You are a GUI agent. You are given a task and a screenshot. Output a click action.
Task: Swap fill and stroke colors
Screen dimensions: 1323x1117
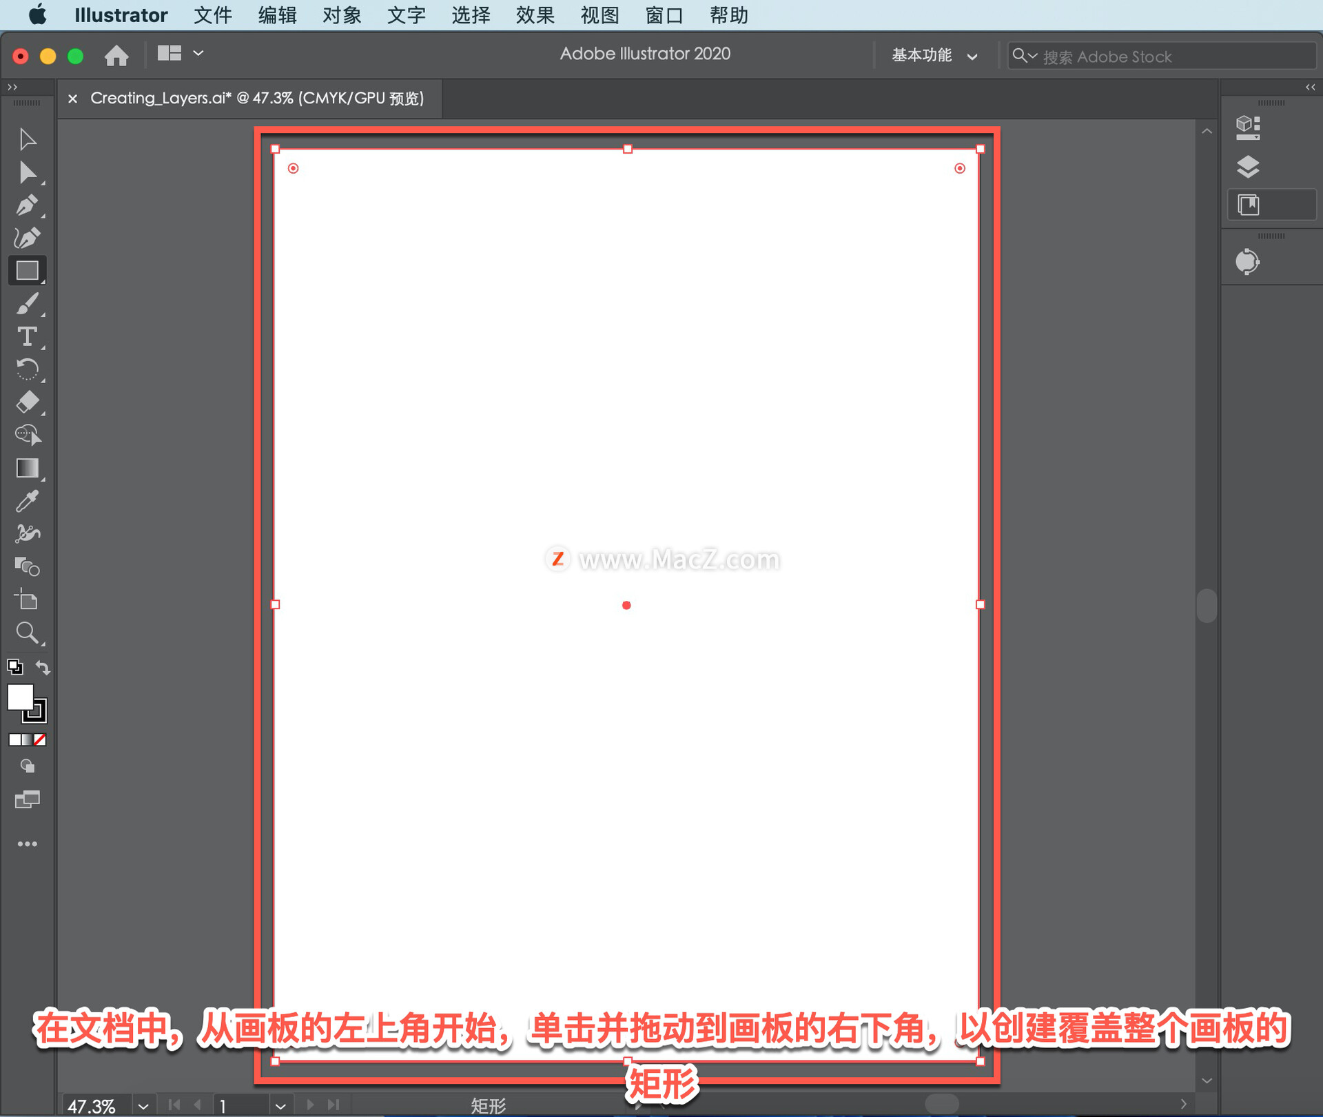point(43,667)
